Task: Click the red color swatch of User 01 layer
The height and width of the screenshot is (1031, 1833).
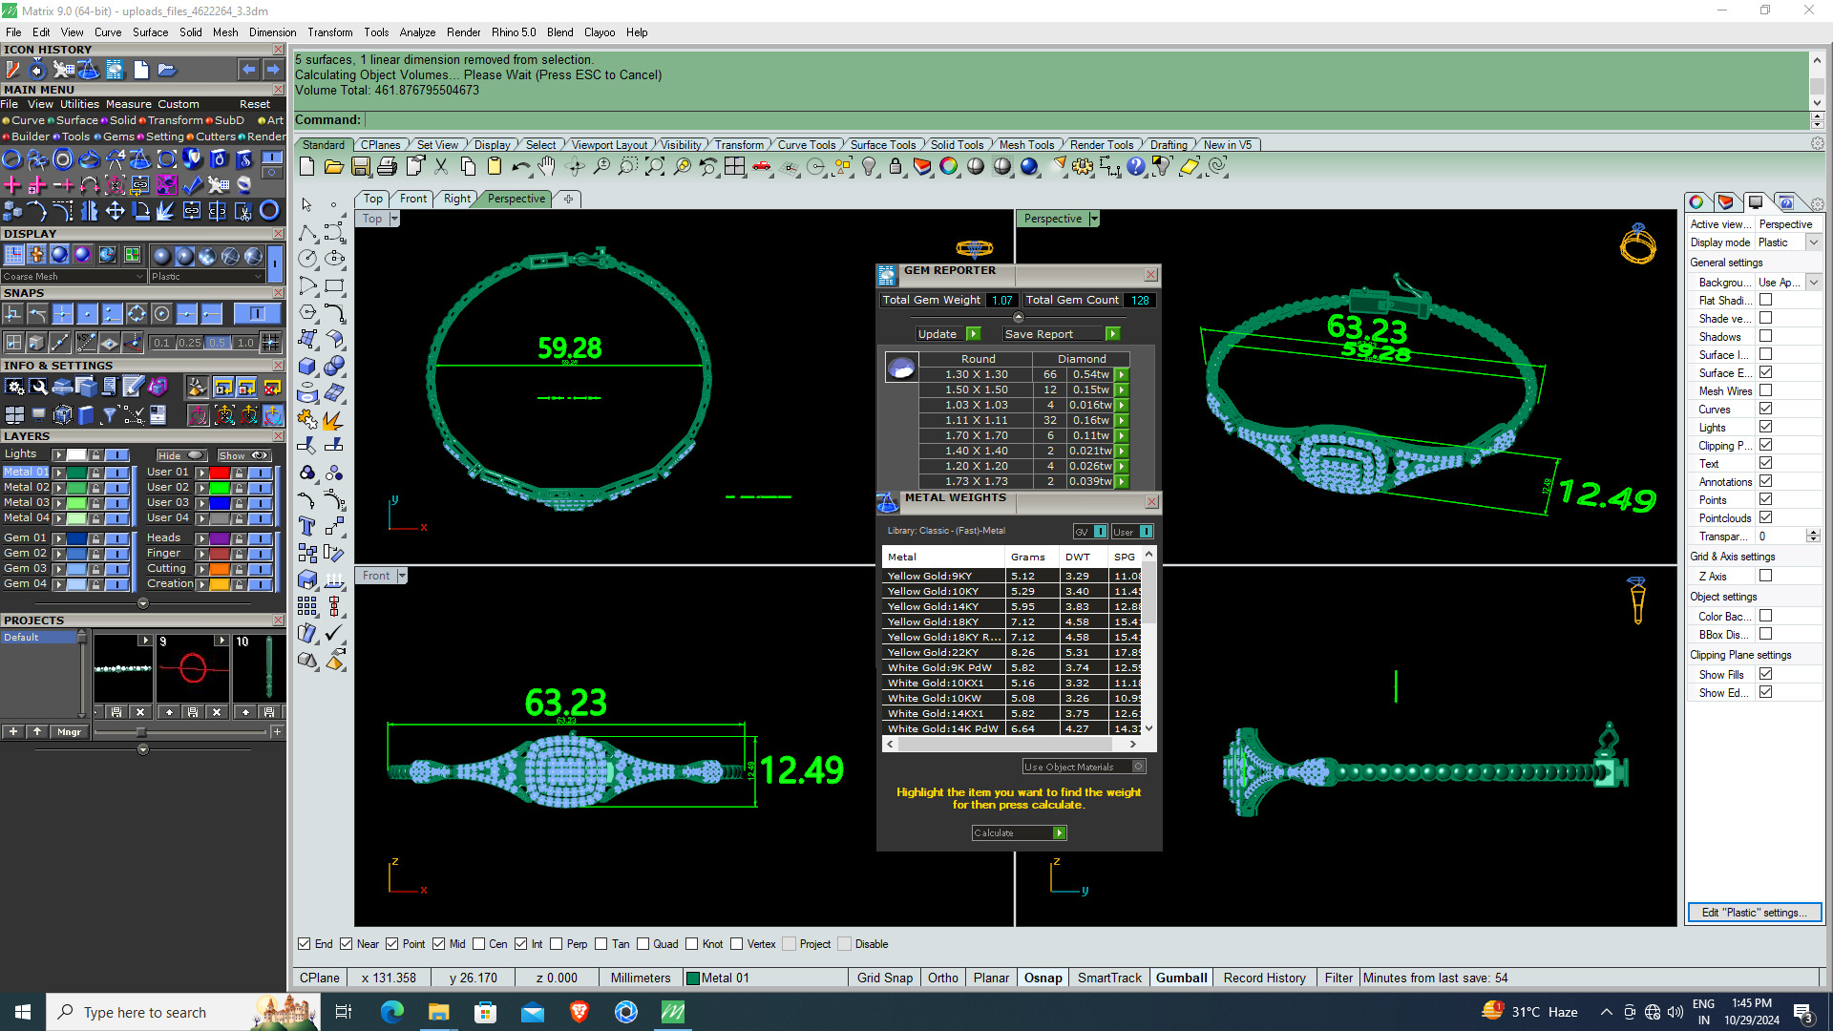Action: click(220, 473)
